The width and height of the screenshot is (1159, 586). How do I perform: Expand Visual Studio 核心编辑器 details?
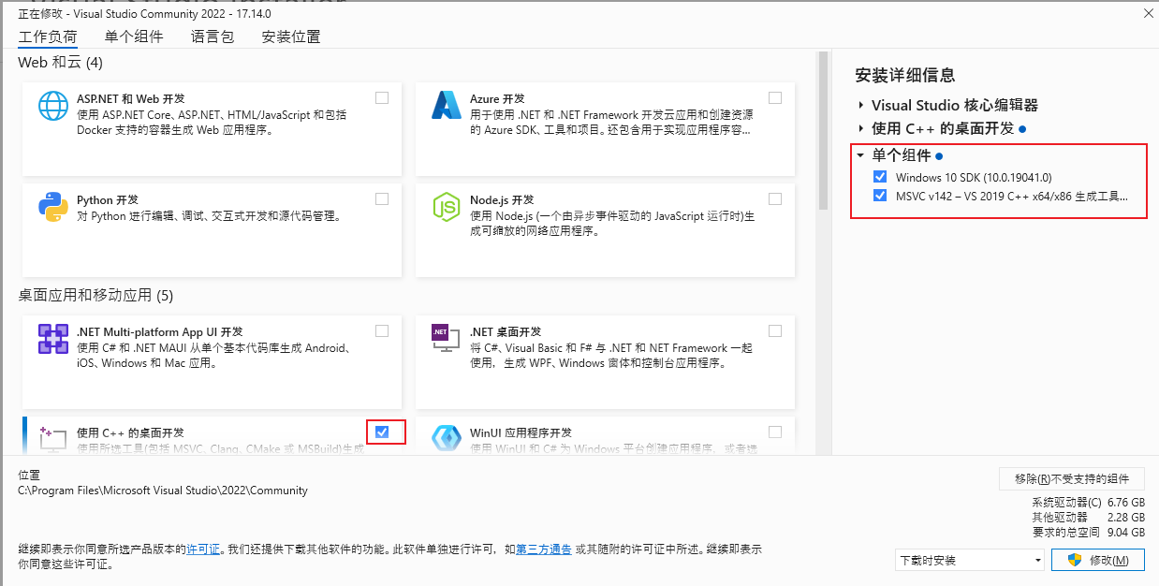(x=860, y=106)
